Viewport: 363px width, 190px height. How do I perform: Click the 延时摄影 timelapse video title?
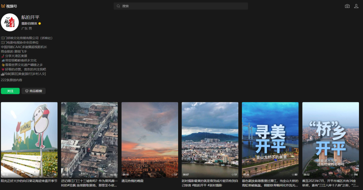210,183
